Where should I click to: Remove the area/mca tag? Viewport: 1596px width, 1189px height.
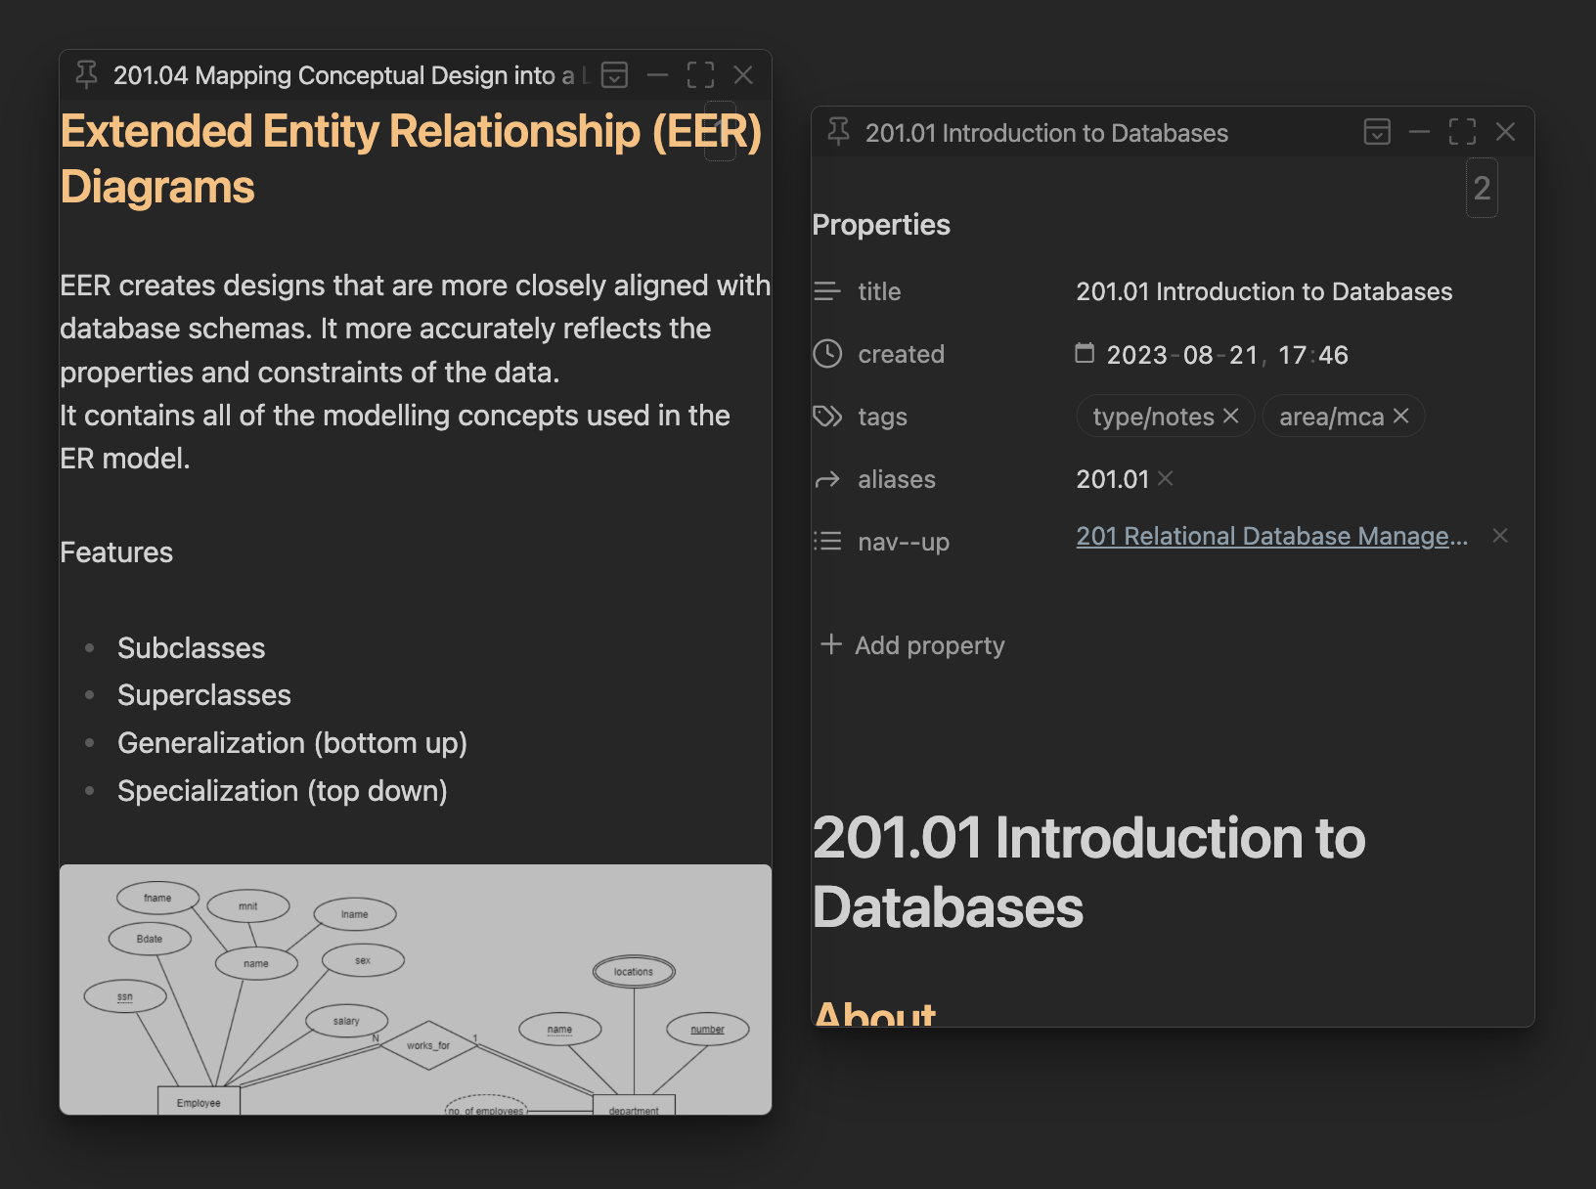click(x=1400, y=416)
